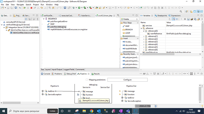Open Chrome from the Windows taskbar

[x=91, y=111]
